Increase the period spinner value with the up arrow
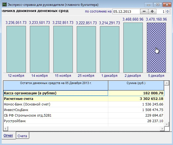 [x=168, y=10]
